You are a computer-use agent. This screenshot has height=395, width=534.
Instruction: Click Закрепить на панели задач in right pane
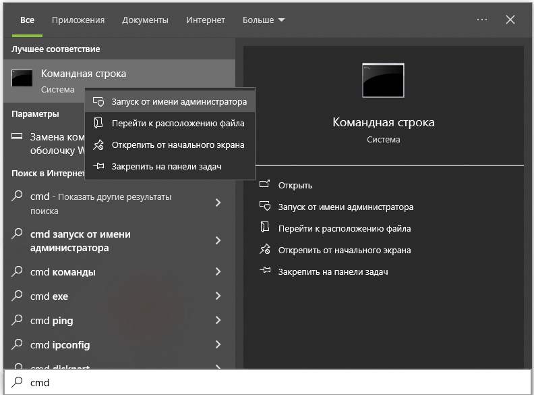tap(333, 272)
